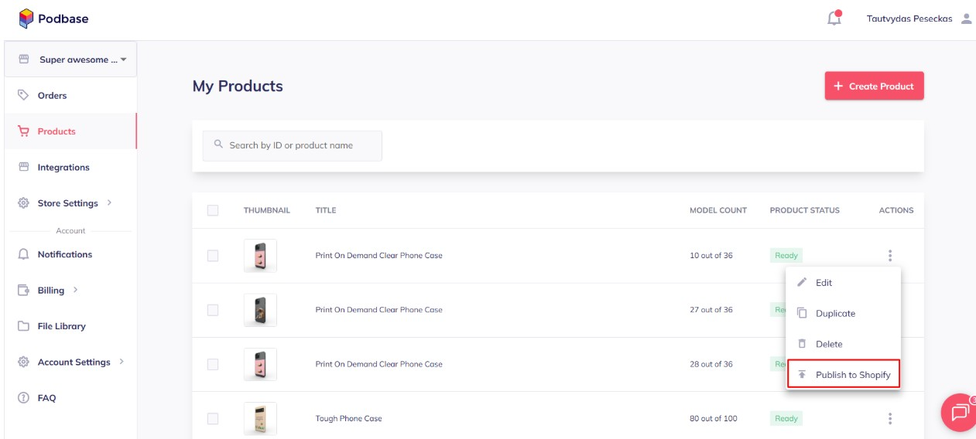Open the FAQ sidebar link
Screen dimensions: 976x439
coord(46,398)
